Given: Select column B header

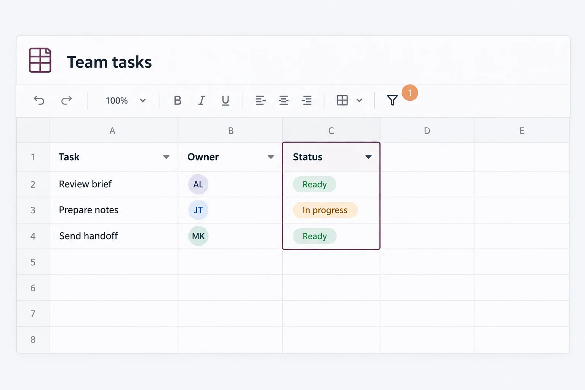Looking at the screenshot, I should [230, 131].
